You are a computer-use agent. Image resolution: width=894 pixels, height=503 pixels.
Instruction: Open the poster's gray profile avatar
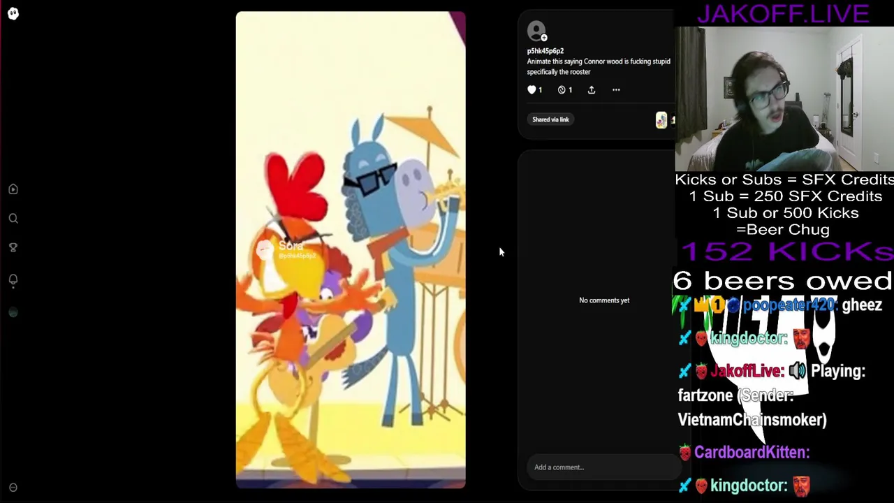(536, 30)
